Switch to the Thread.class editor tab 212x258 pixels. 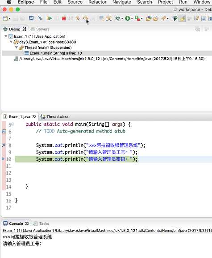(x=54, y=116)
